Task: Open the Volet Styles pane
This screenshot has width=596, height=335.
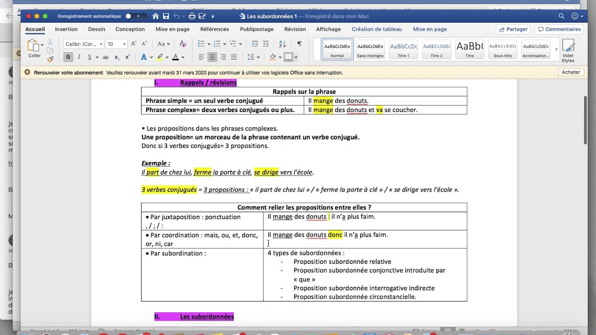Action: 568,51
